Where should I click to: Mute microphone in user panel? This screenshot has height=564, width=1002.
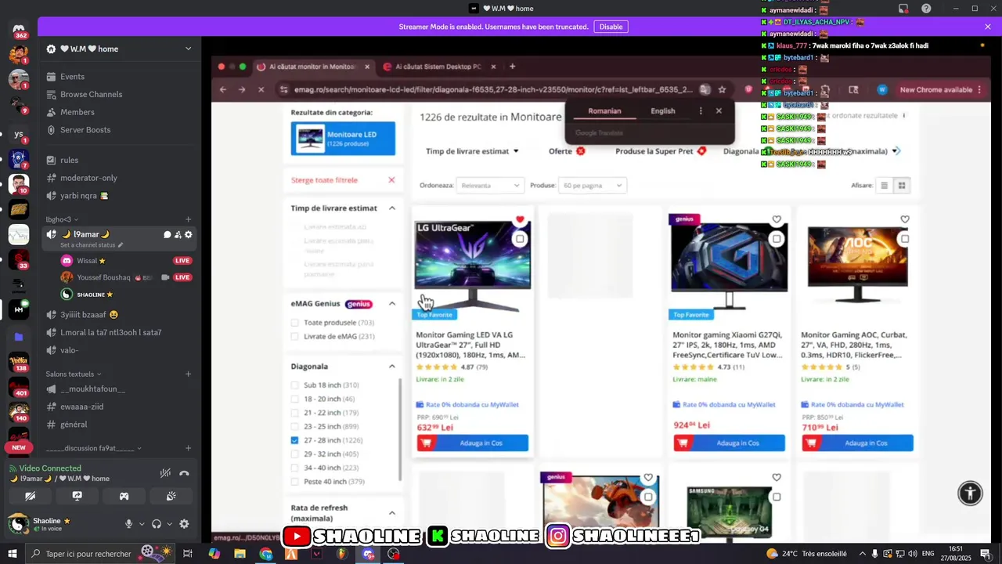tap(129, 524)
